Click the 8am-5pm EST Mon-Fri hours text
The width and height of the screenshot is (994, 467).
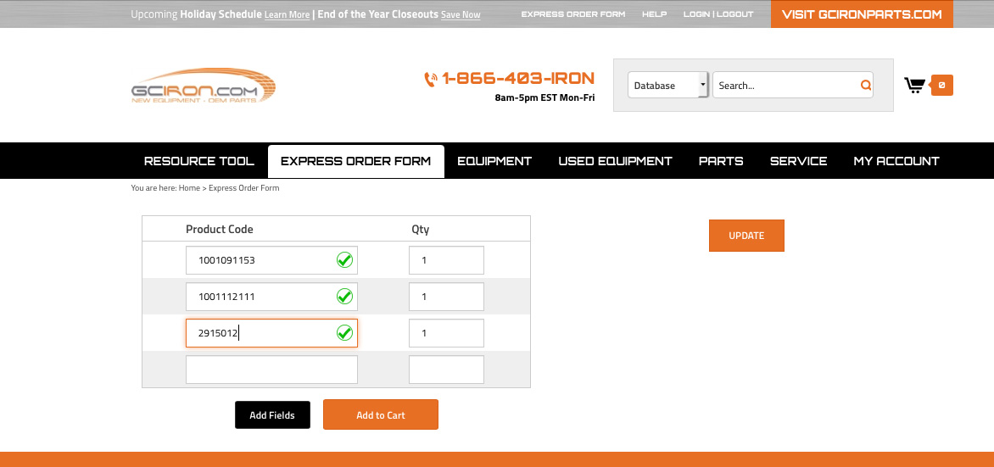point(544,97)
